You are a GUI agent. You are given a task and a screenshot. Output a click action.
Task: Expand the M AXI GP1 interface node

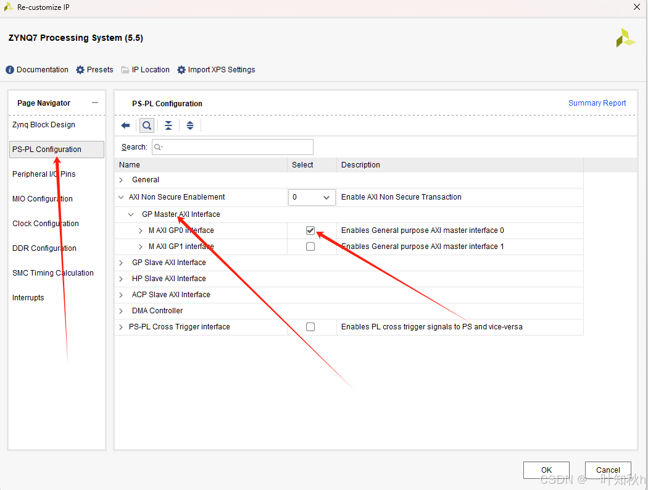point(141,247)
